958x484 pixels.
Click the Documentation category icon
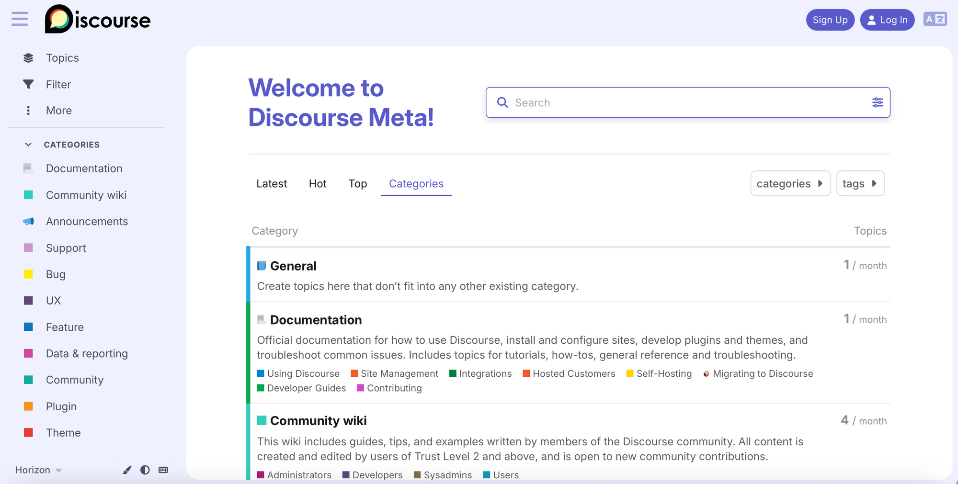point(27,168)
